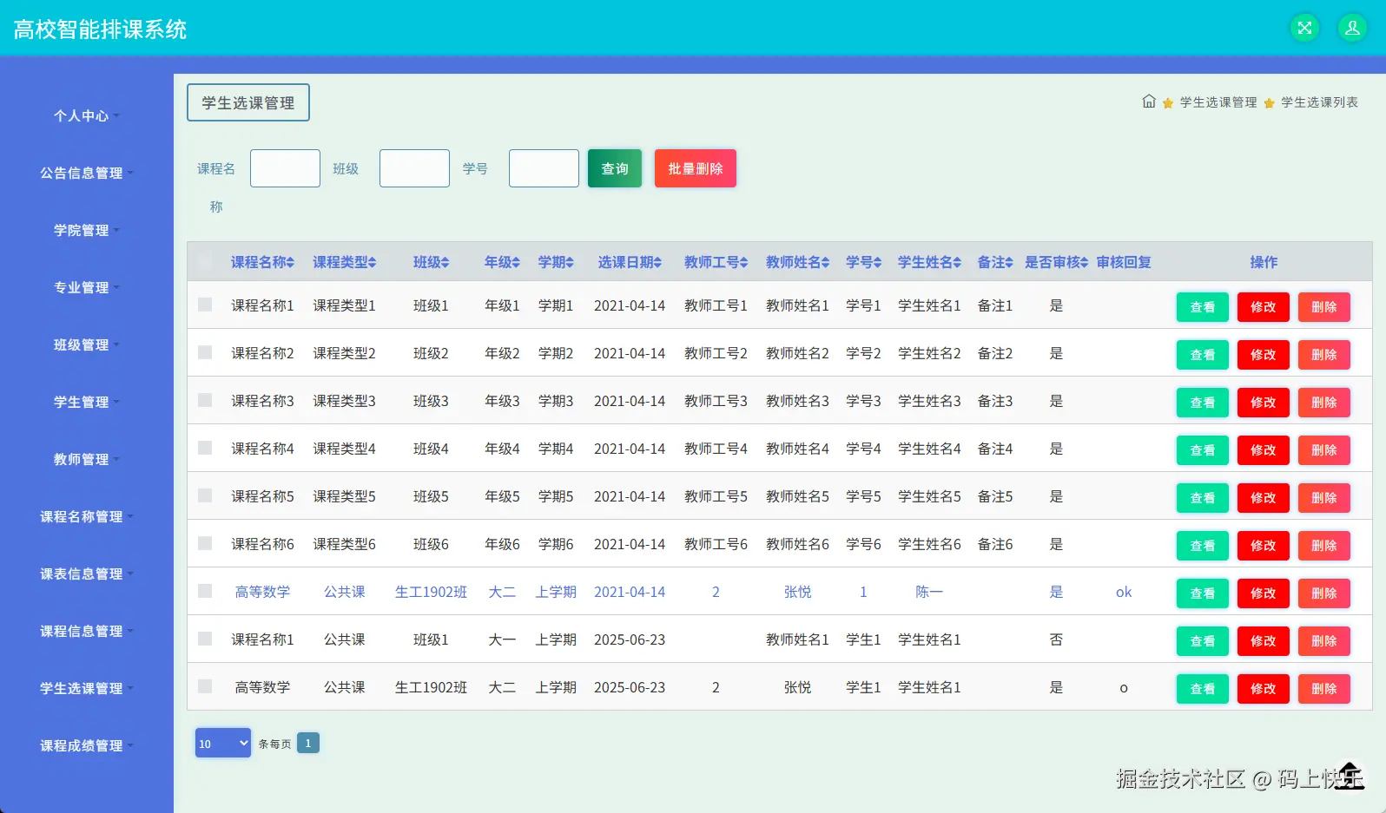
Task: Focus the 班级 search input
Action: [414, 168]
